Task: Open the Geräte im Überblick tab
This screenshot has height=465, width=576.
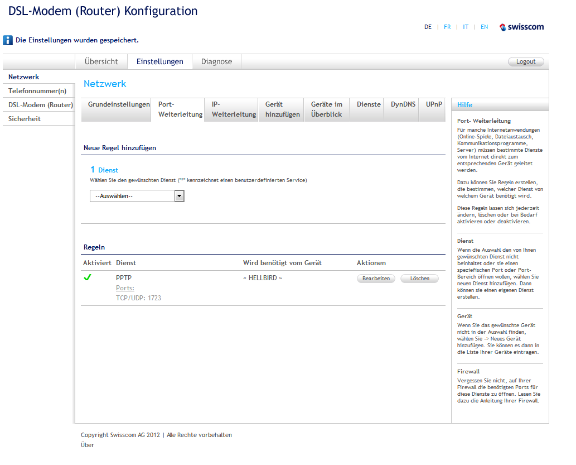Action: click(x=327, y=109)
